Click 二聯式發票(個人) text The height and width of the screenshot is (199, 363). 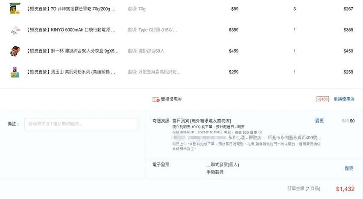(222, 164)
